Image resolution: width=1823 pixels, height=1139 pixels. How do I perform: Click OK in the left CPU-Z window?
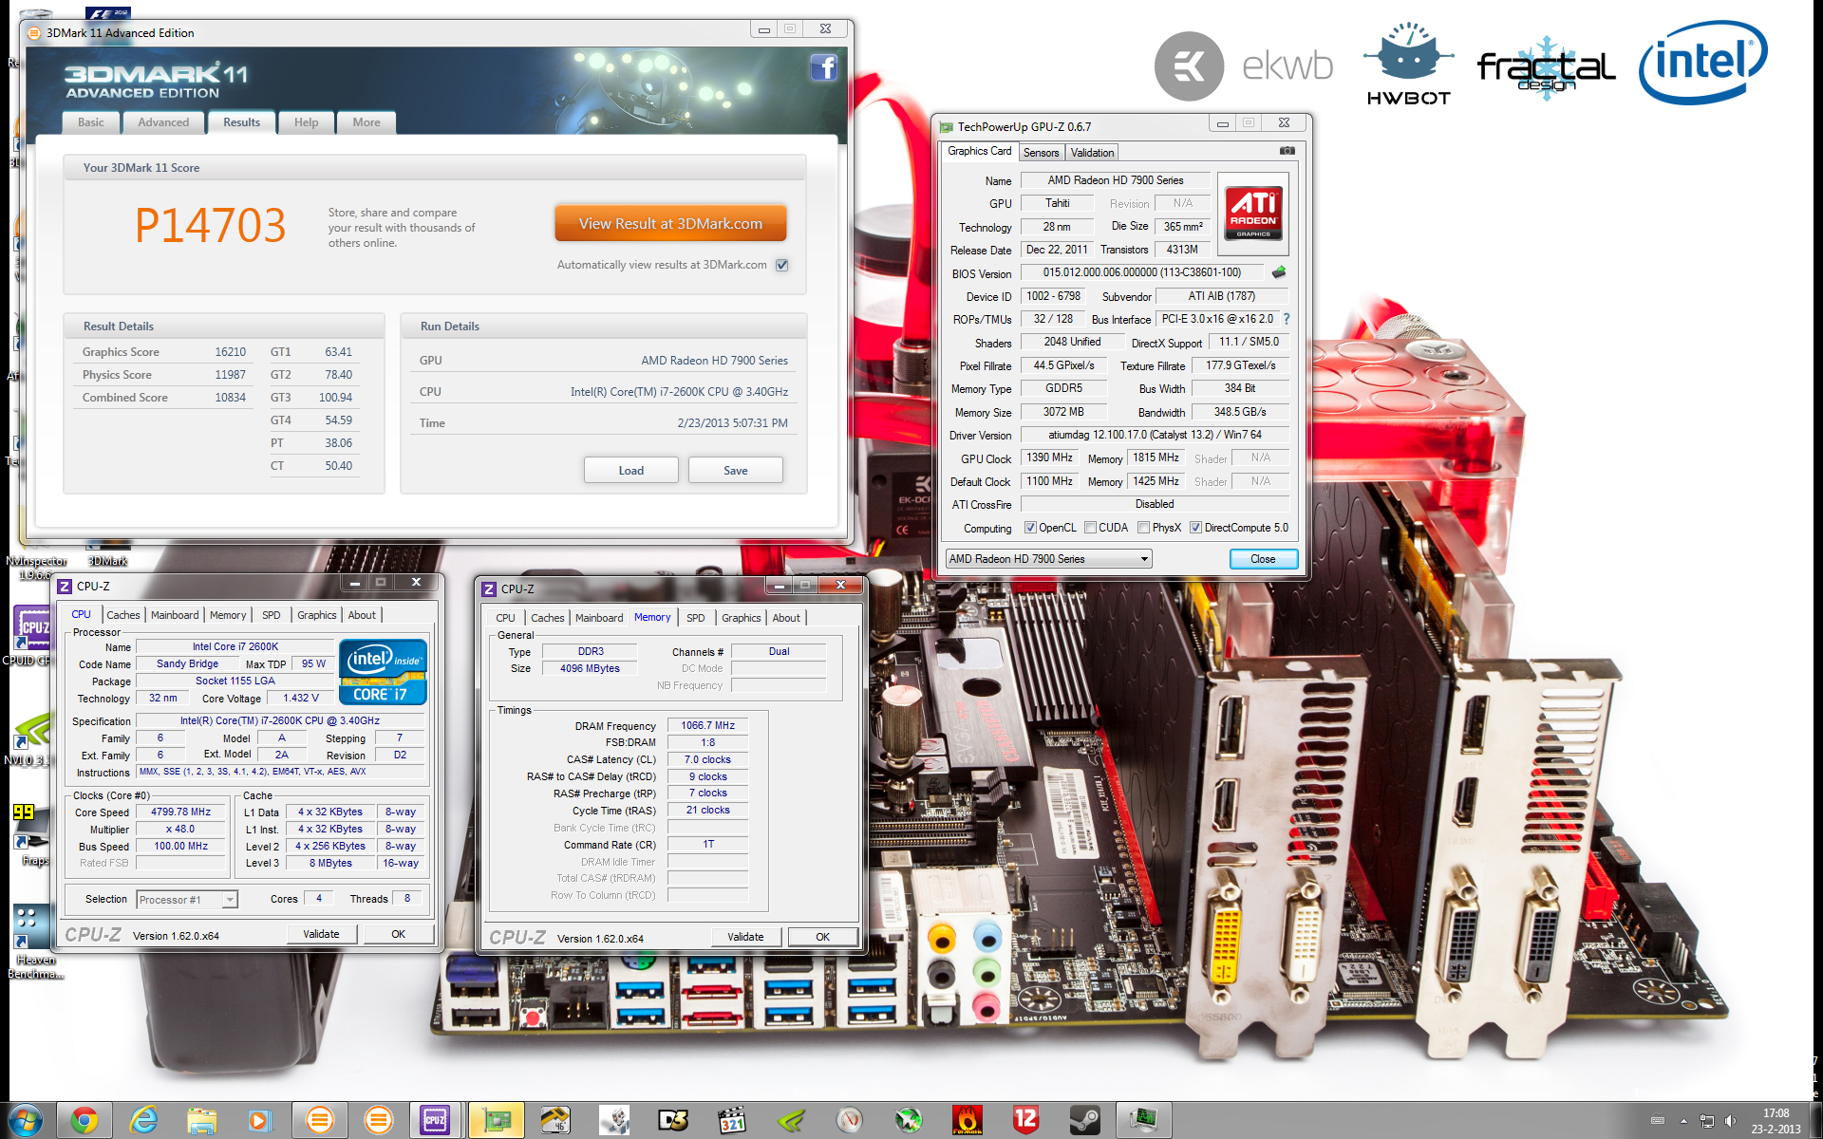399,934
